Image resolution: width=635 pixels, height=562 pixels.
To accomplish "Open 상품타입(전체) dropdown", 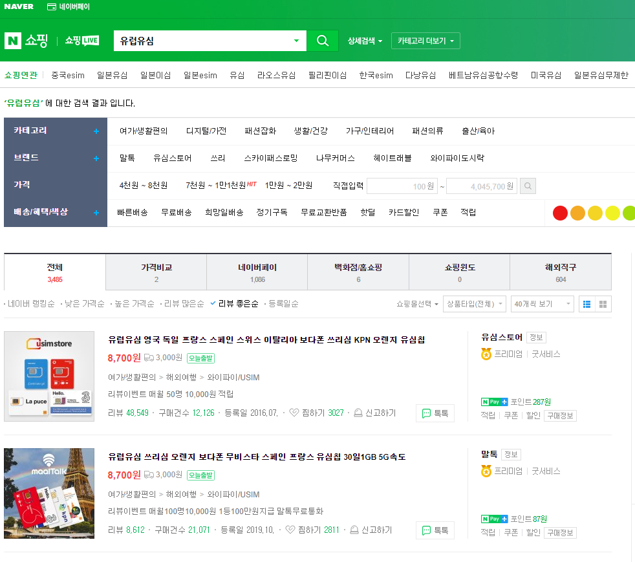I will click(475, 304).
